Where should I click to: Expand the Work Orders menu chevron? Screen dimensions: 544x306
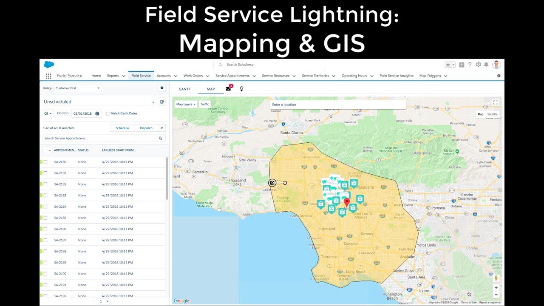click(208, 76)
